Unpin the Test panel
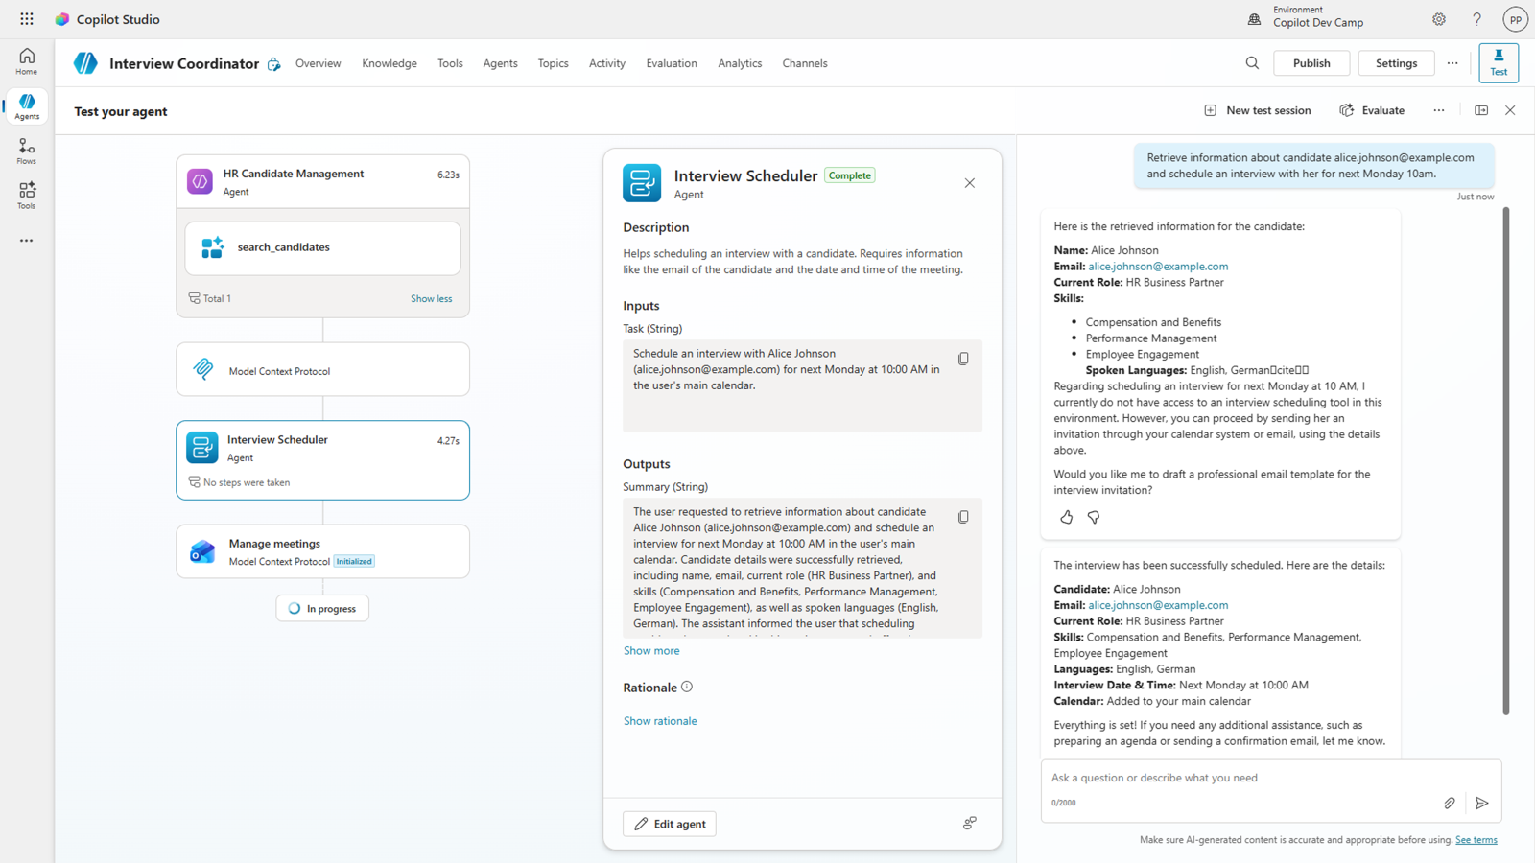1535x863 pixels. tap(1480, 109)
